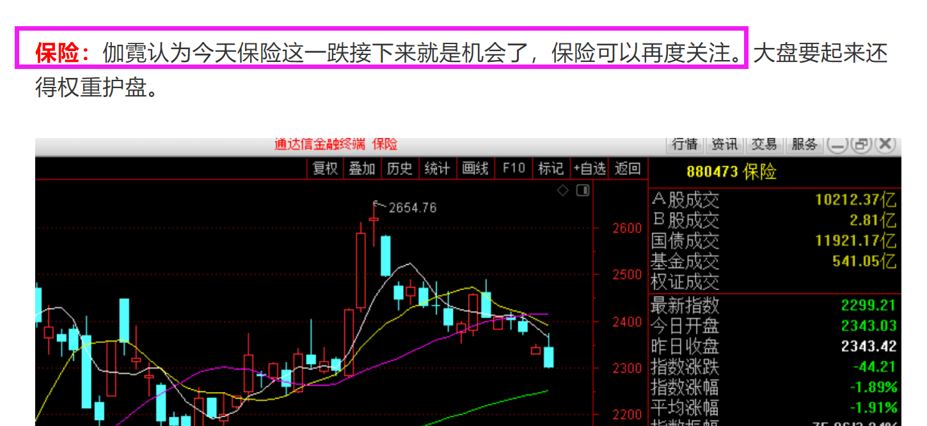The width and height of the screenshot is (927, 426).
Task: Click the 通达信金融终端 保险 window title
Action: click(x=336, y=144)
